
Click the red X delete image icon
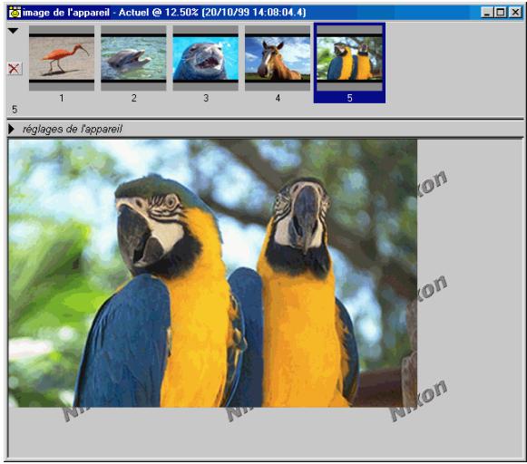point(15,69)
